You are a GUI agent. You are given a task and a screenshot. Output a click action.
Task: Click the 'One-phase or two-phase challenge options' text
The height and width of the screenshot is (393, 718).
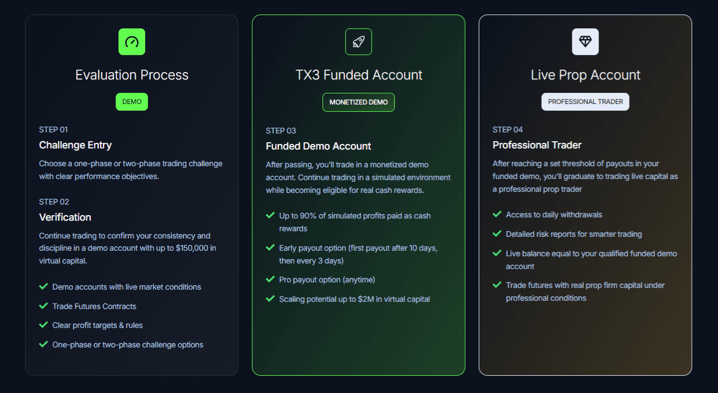(127, 344)
